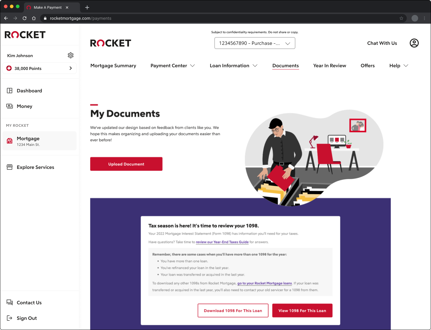Click the browser forward arrow
The height and width of the screenshot is (330, 431).
coord(15,18)
